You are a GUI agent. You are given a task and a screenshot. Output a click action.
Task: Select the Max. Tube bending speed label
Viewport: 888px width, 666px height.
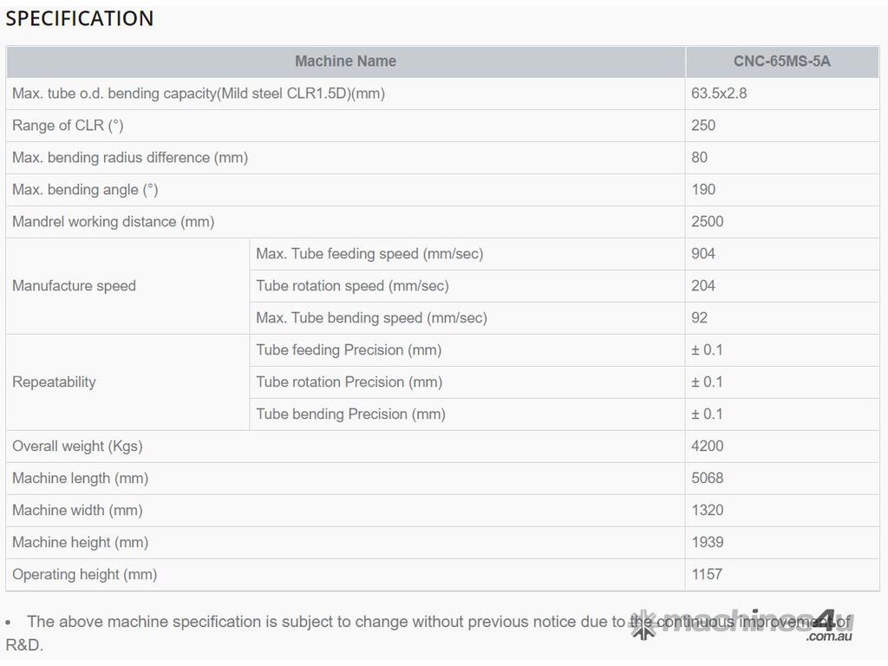pyautogui.click(x=371, y=317)
